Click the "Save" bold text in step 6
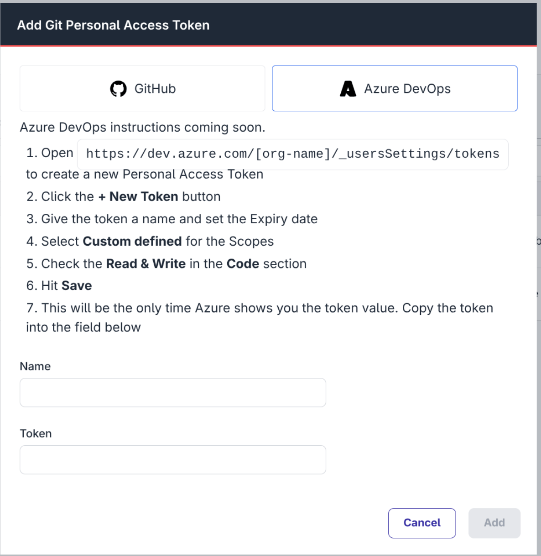The height and width of the screenshot is (556, 541). click(x=76, y=285)
